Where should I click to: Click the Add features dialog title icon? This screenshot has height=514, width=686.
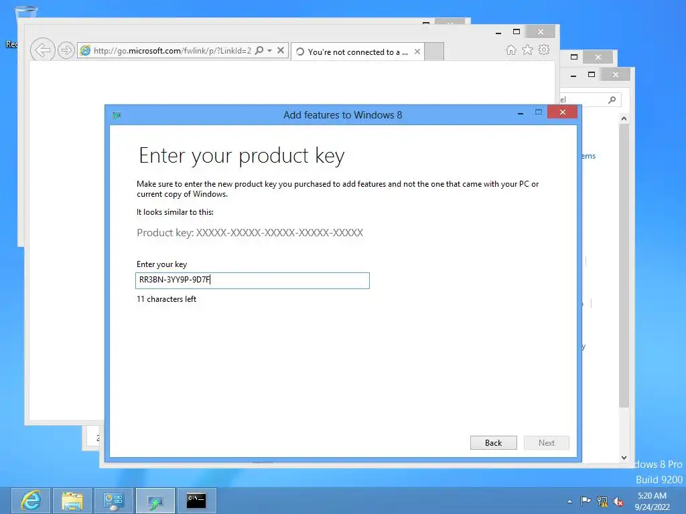tap(117, 115)
